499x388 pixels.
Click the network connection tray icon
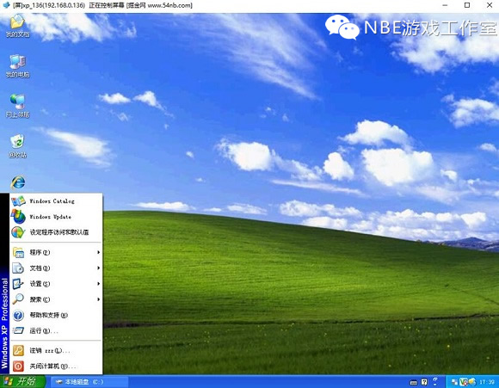[x=454, y=382]
